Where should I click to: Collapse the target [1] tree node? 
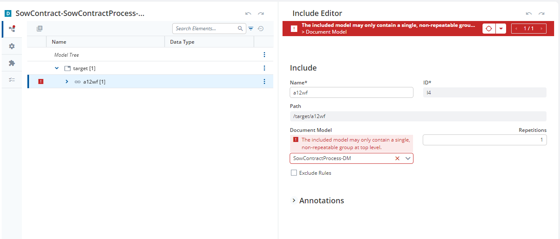click(x=57, y=68)
